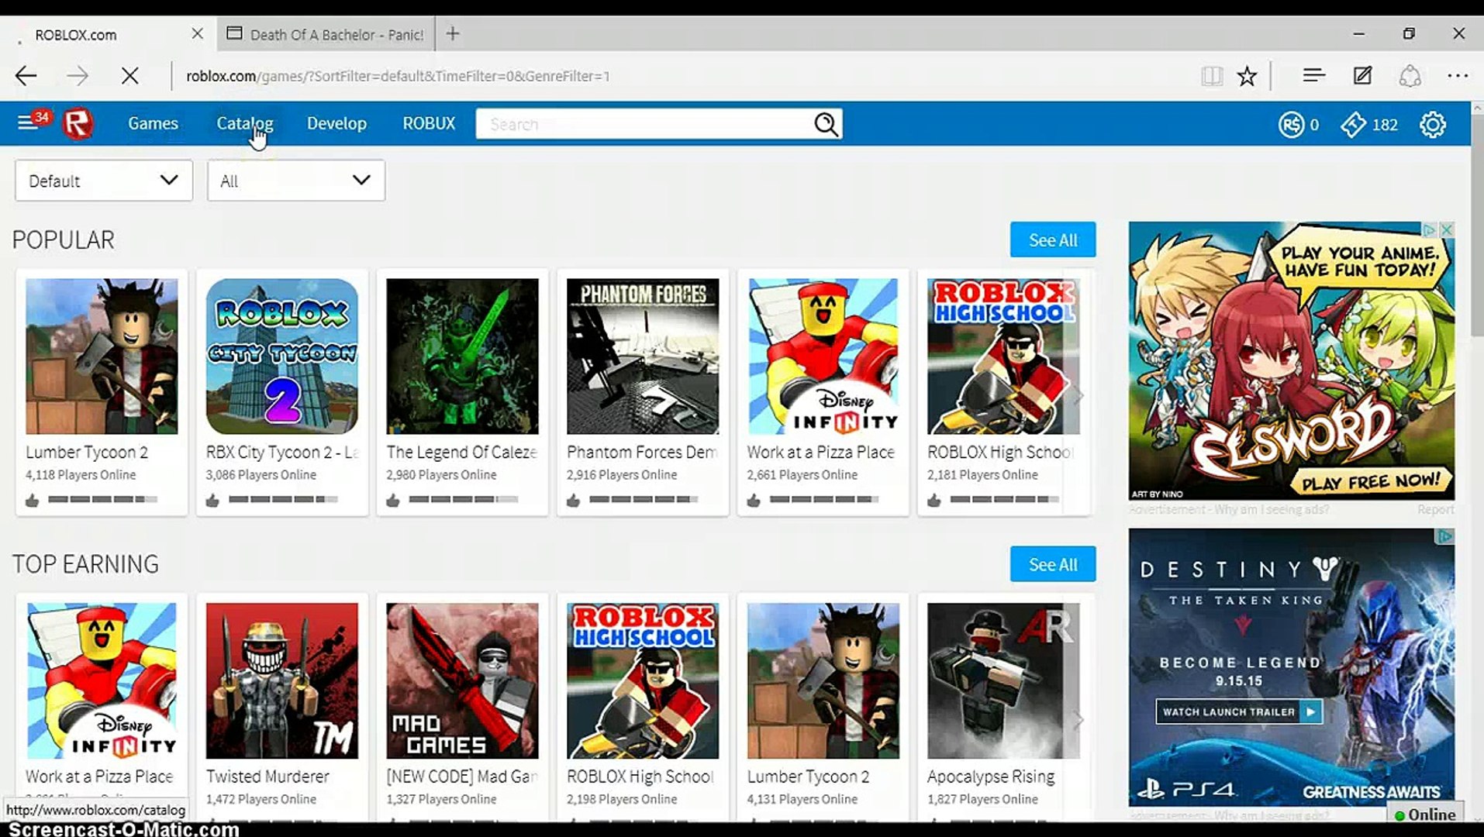Open Mad Games thumbnail
This screenshot has height=837, width=1484.
pyautogui.click(x=462, y=681)
